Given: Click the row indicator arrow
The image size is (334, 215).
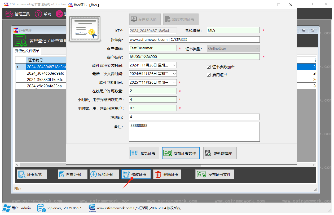Looking at the screenshot, I should [18, 67].
